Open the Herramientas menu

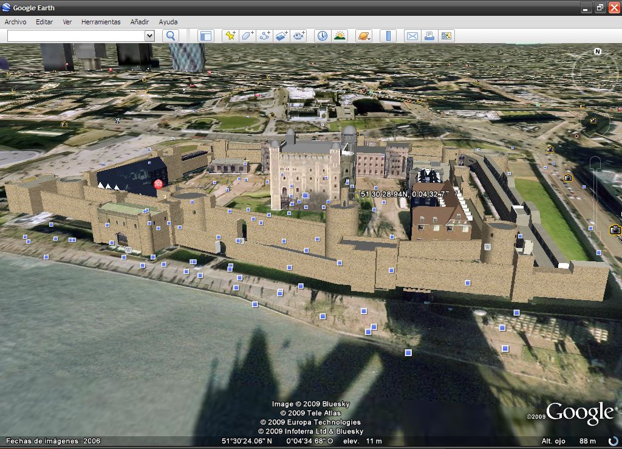[x=101, y=22]
